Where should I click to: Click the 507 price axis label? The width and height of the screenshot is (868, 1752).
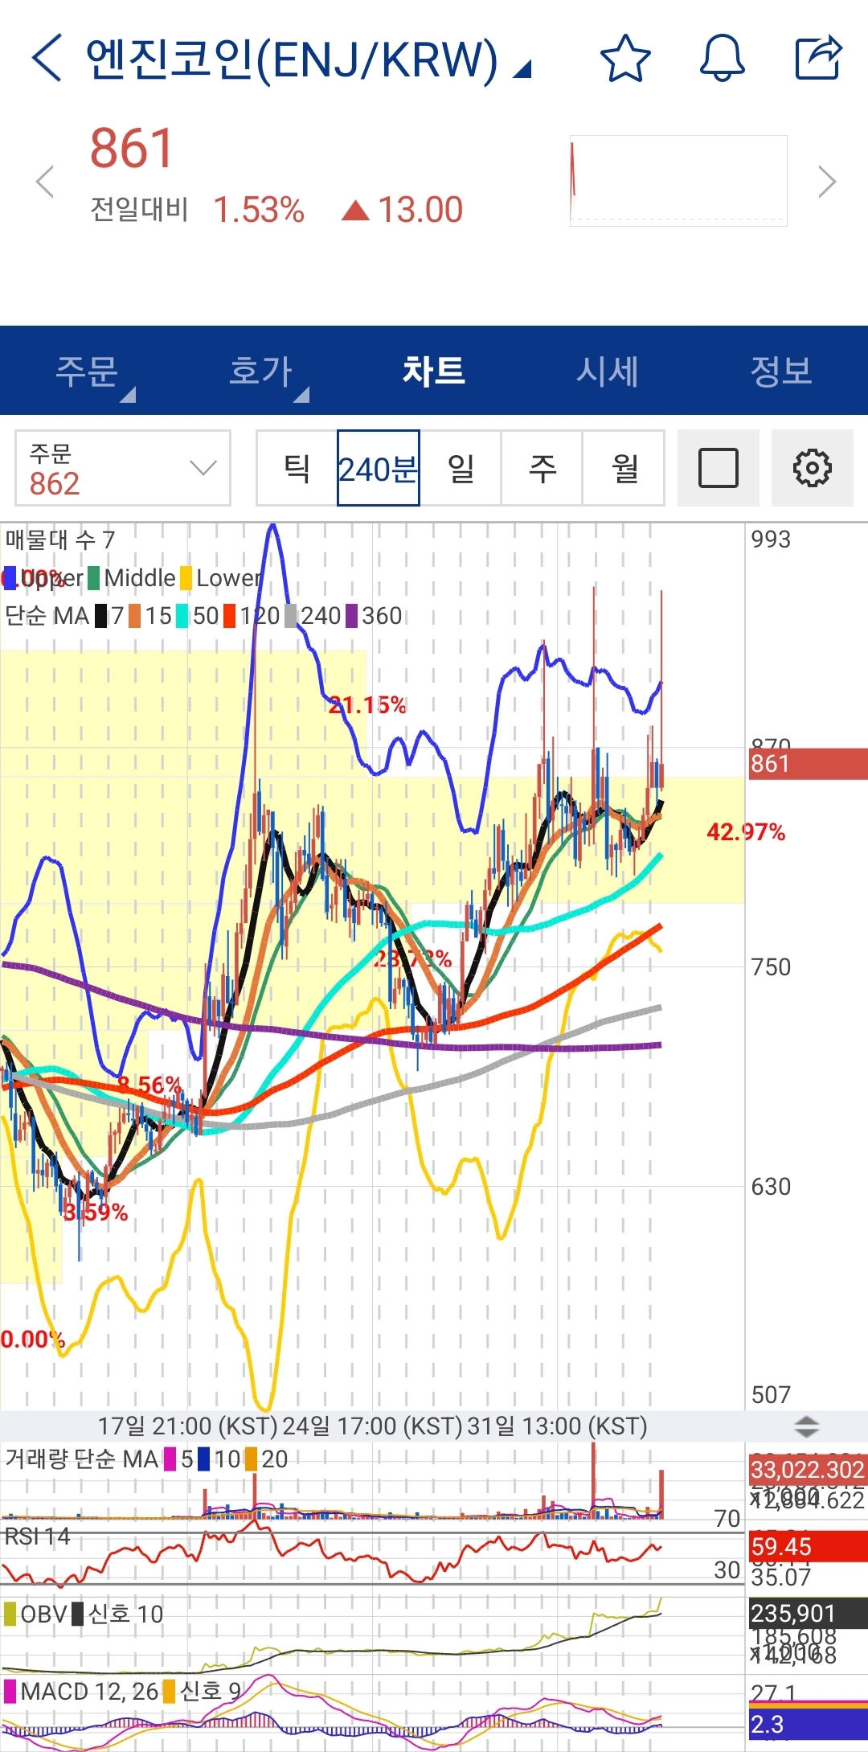tap(771, 1395)
